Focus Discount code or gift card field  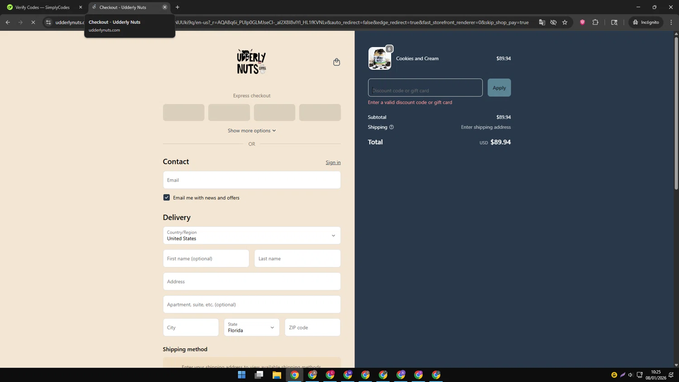coord(425,88)
